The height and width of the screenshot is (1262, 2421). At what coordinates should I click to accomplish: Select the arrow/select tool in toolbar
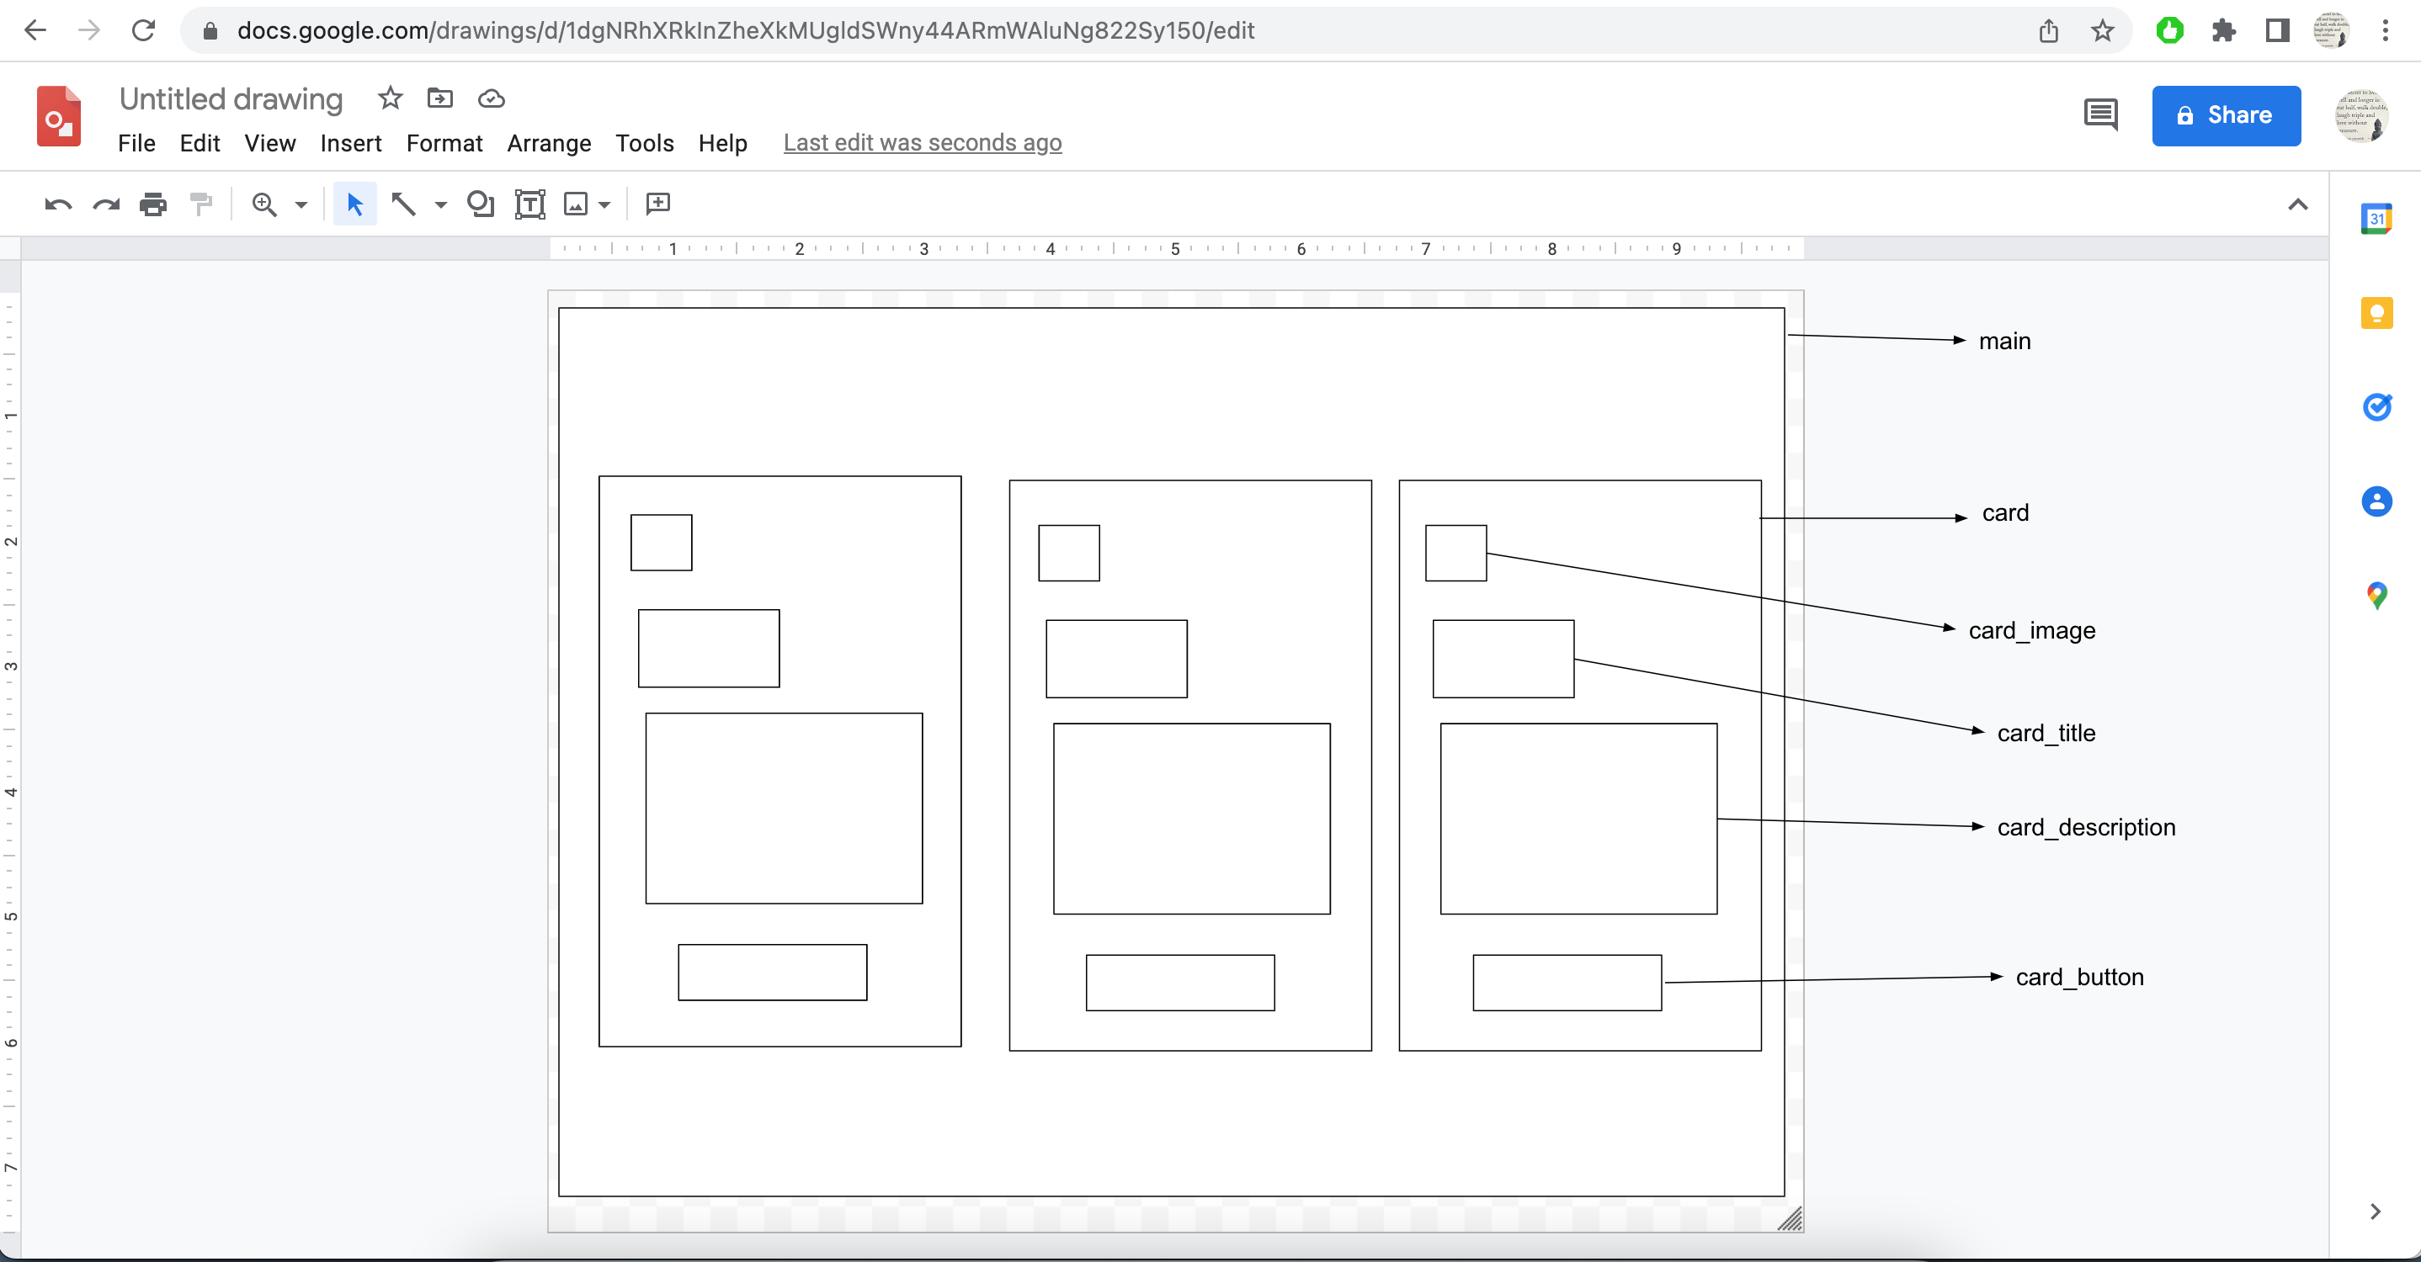click(354, 203)
